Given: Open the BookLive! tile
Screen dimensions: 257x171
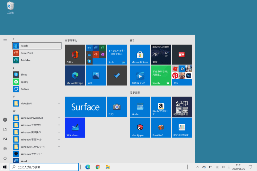Looking at the screenshot, I should 161,127.
